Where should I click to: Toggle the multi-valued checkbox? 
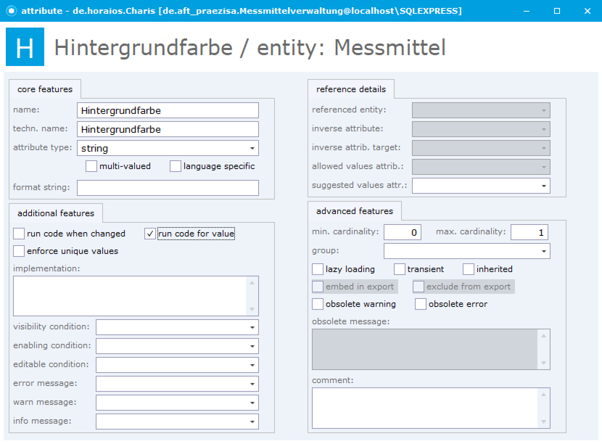91,166
